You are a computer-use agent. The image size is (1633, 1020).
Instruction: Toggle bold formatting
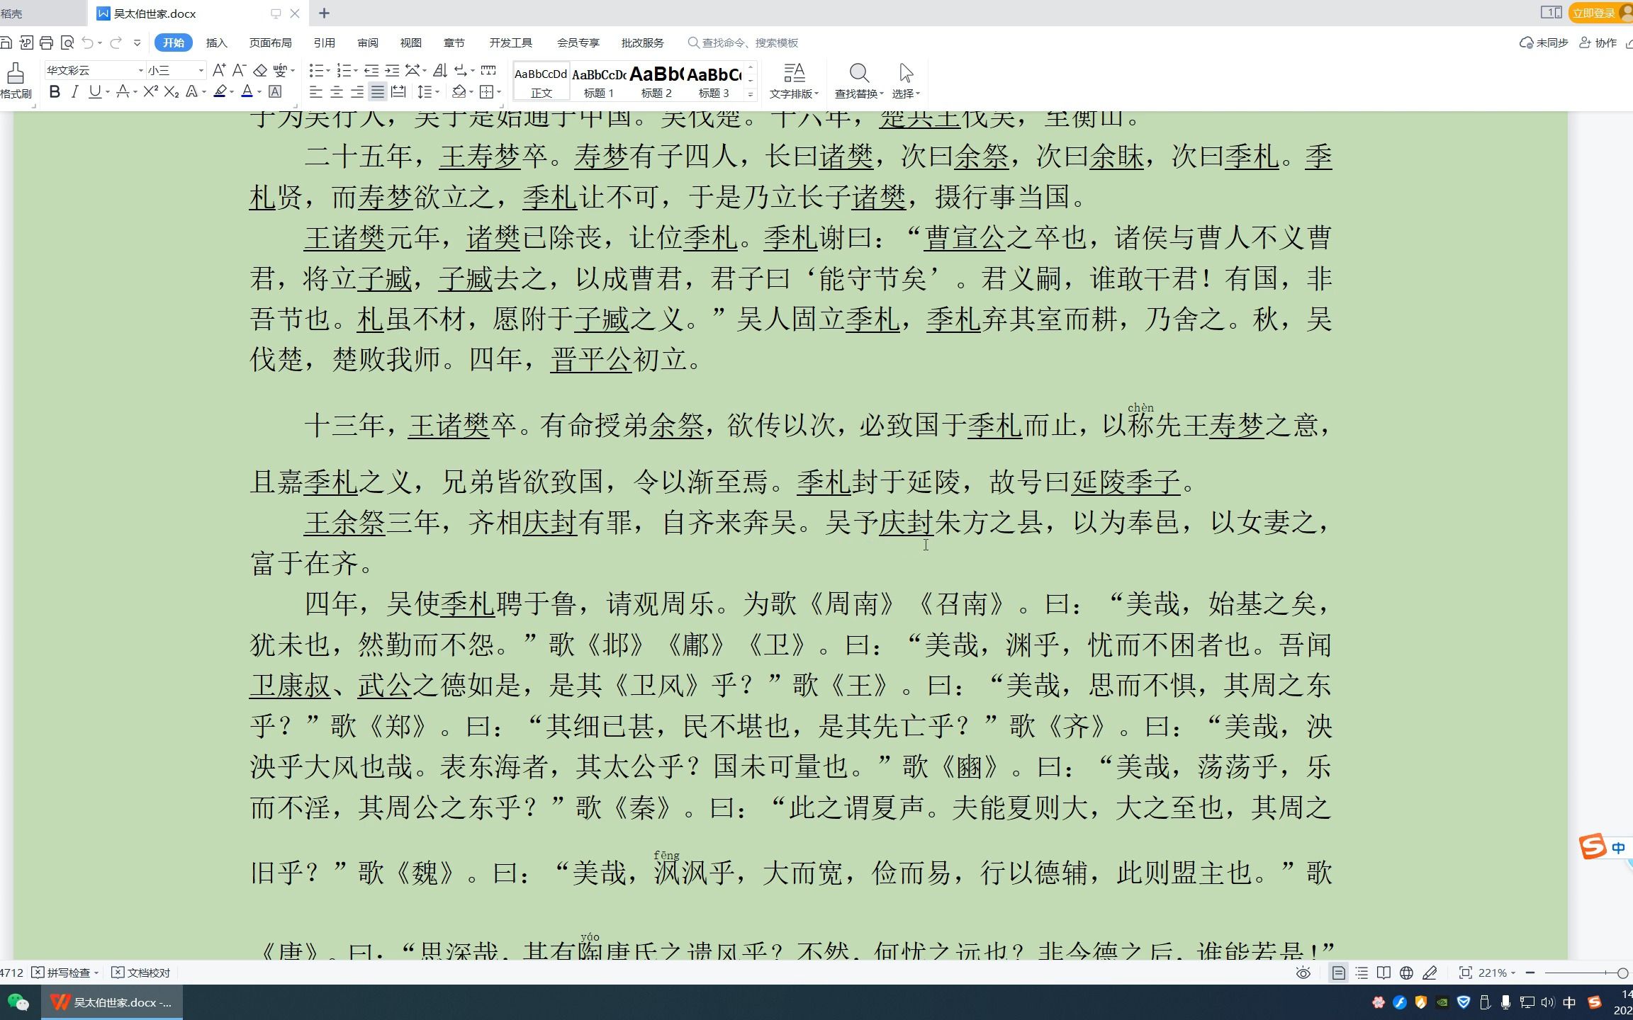(x=55, y=92)
